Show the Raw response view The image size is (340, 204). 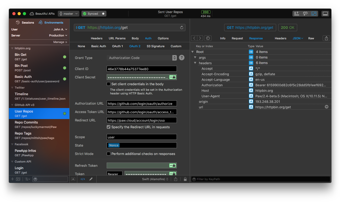(311, 38)
